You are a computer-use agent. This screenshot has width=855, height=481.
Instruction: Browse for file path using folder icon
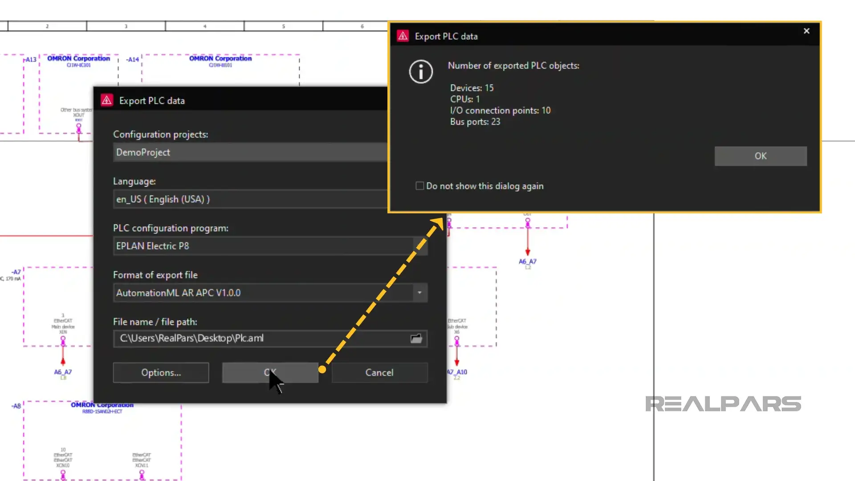[x=416, y=338]
